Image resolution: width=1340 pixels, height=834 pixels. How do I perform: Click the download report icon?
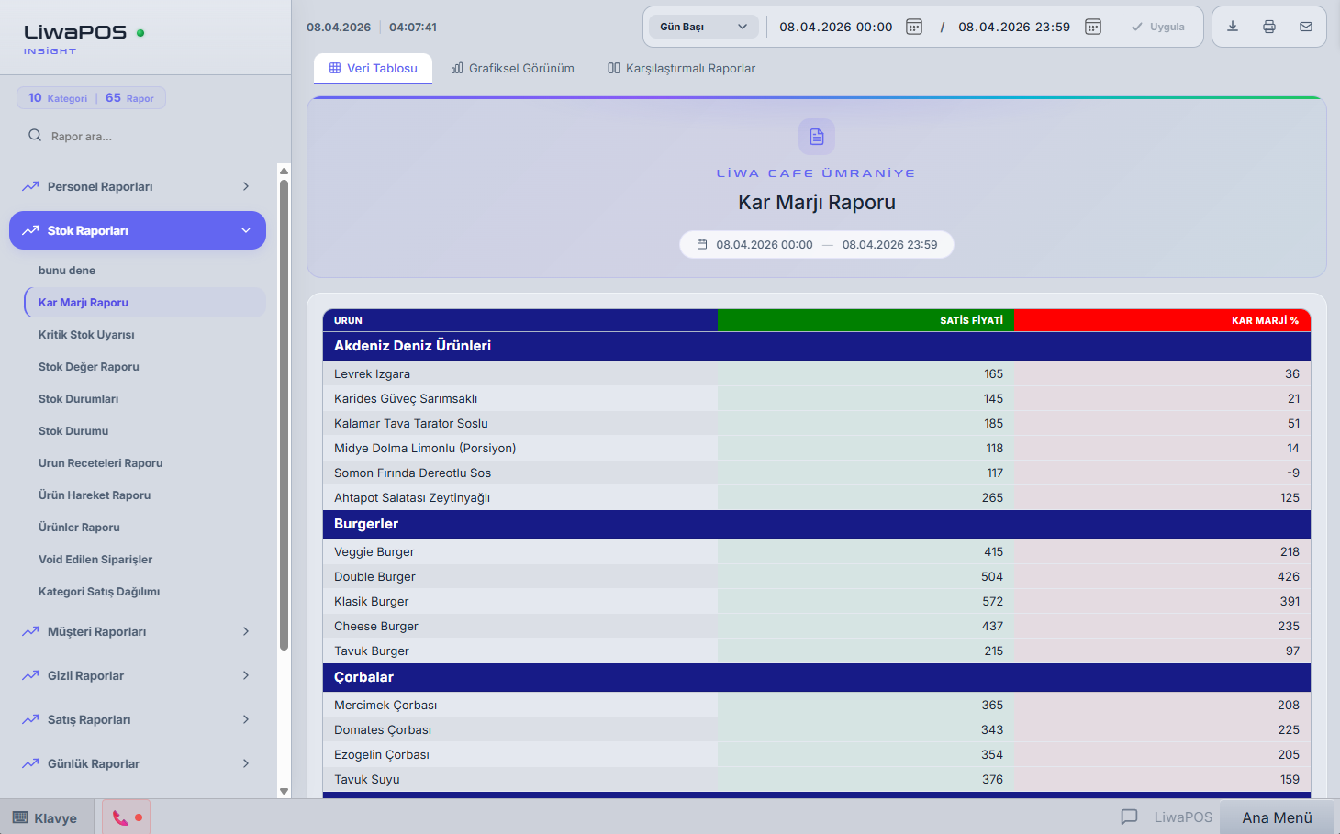(1233, 27)
